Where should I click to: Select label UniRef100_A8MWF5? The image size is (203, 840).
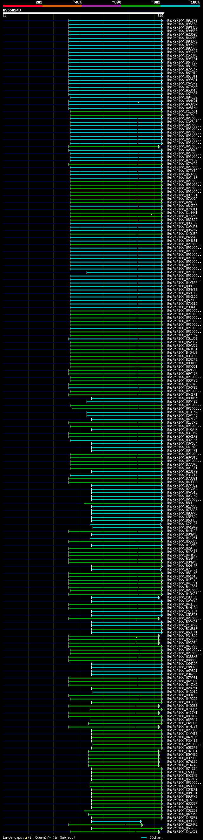coord(182,398)
